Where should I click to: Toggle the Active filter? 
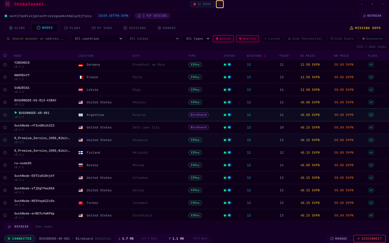(x=223, y=39)
